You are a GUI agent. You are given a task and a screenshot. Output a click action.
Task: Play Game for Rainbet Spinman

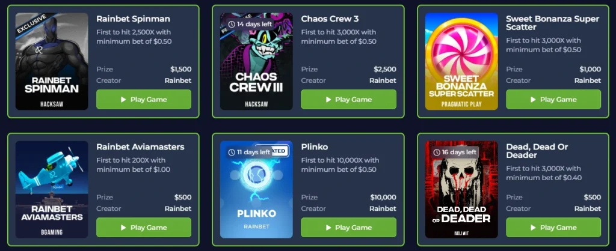144,100
